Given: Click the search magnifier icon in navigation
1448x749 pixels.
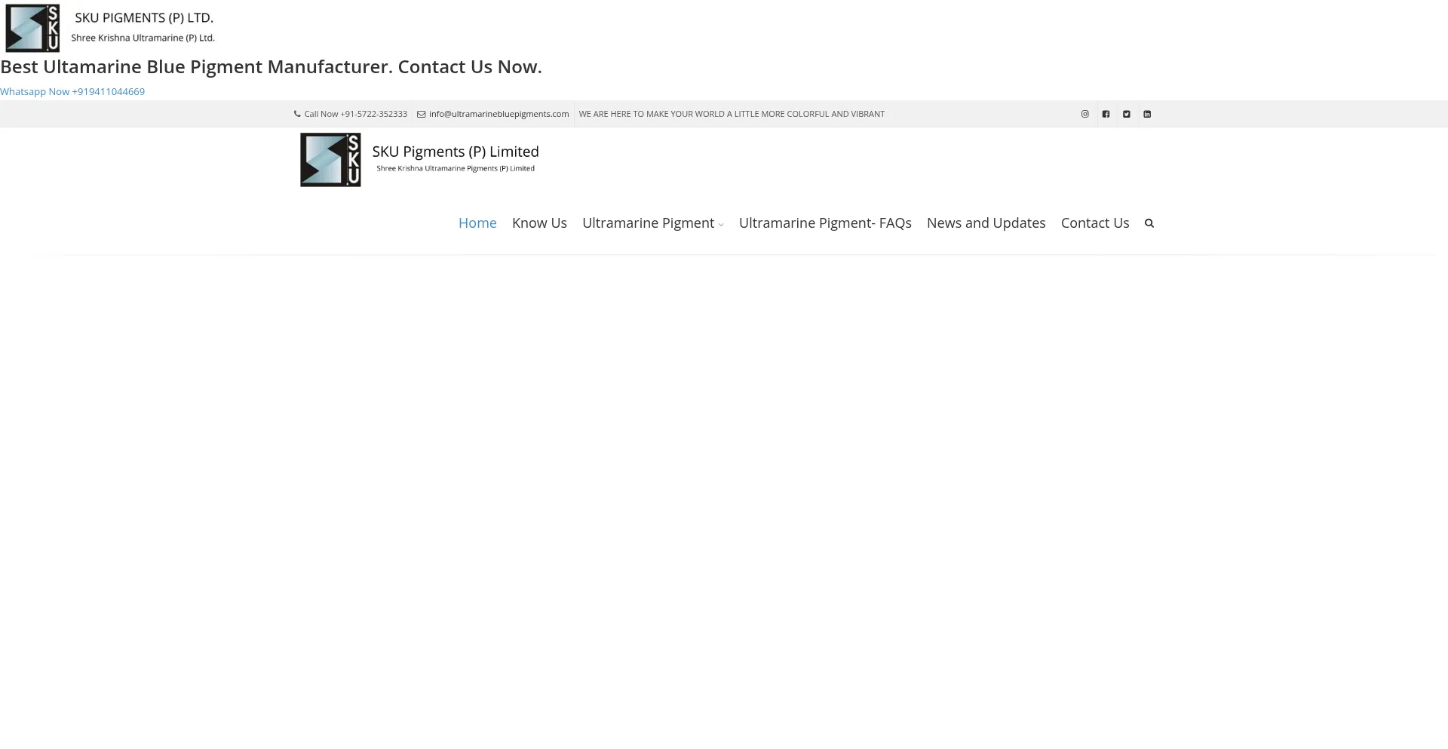Looking at the screenshot, I should coord(1149,223).
